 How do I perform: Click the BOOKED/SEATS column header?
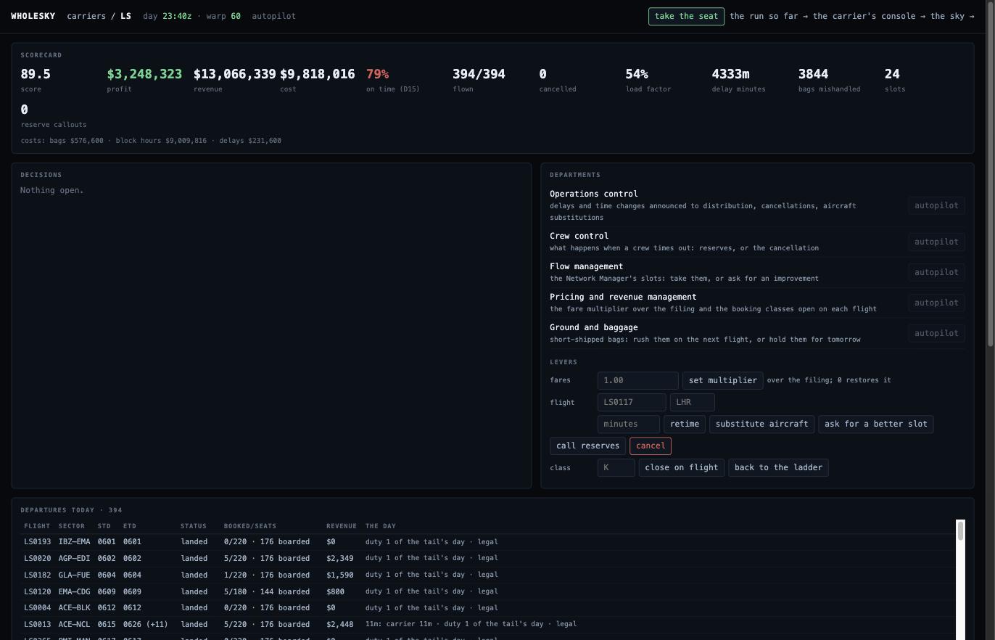pos(250,526)
